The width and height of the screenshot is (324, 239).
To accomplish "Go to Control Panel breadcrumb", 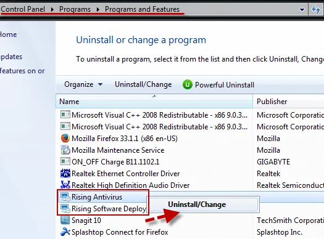I will pyautogui.click(x=22, y=9).
